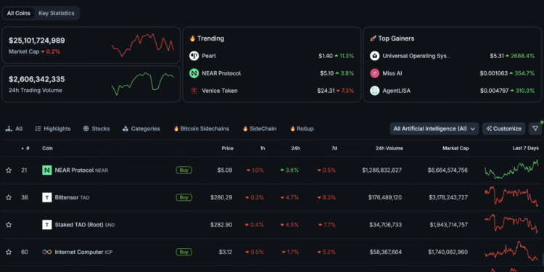544x272 pixels.
Task: Click the Bittensor TAO logo
Action: point(47,197)
